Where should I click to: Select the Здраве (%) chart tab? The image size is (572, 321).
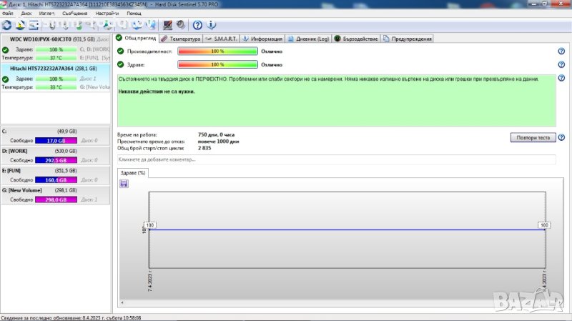pyautogui.click(x=133, y=173)
